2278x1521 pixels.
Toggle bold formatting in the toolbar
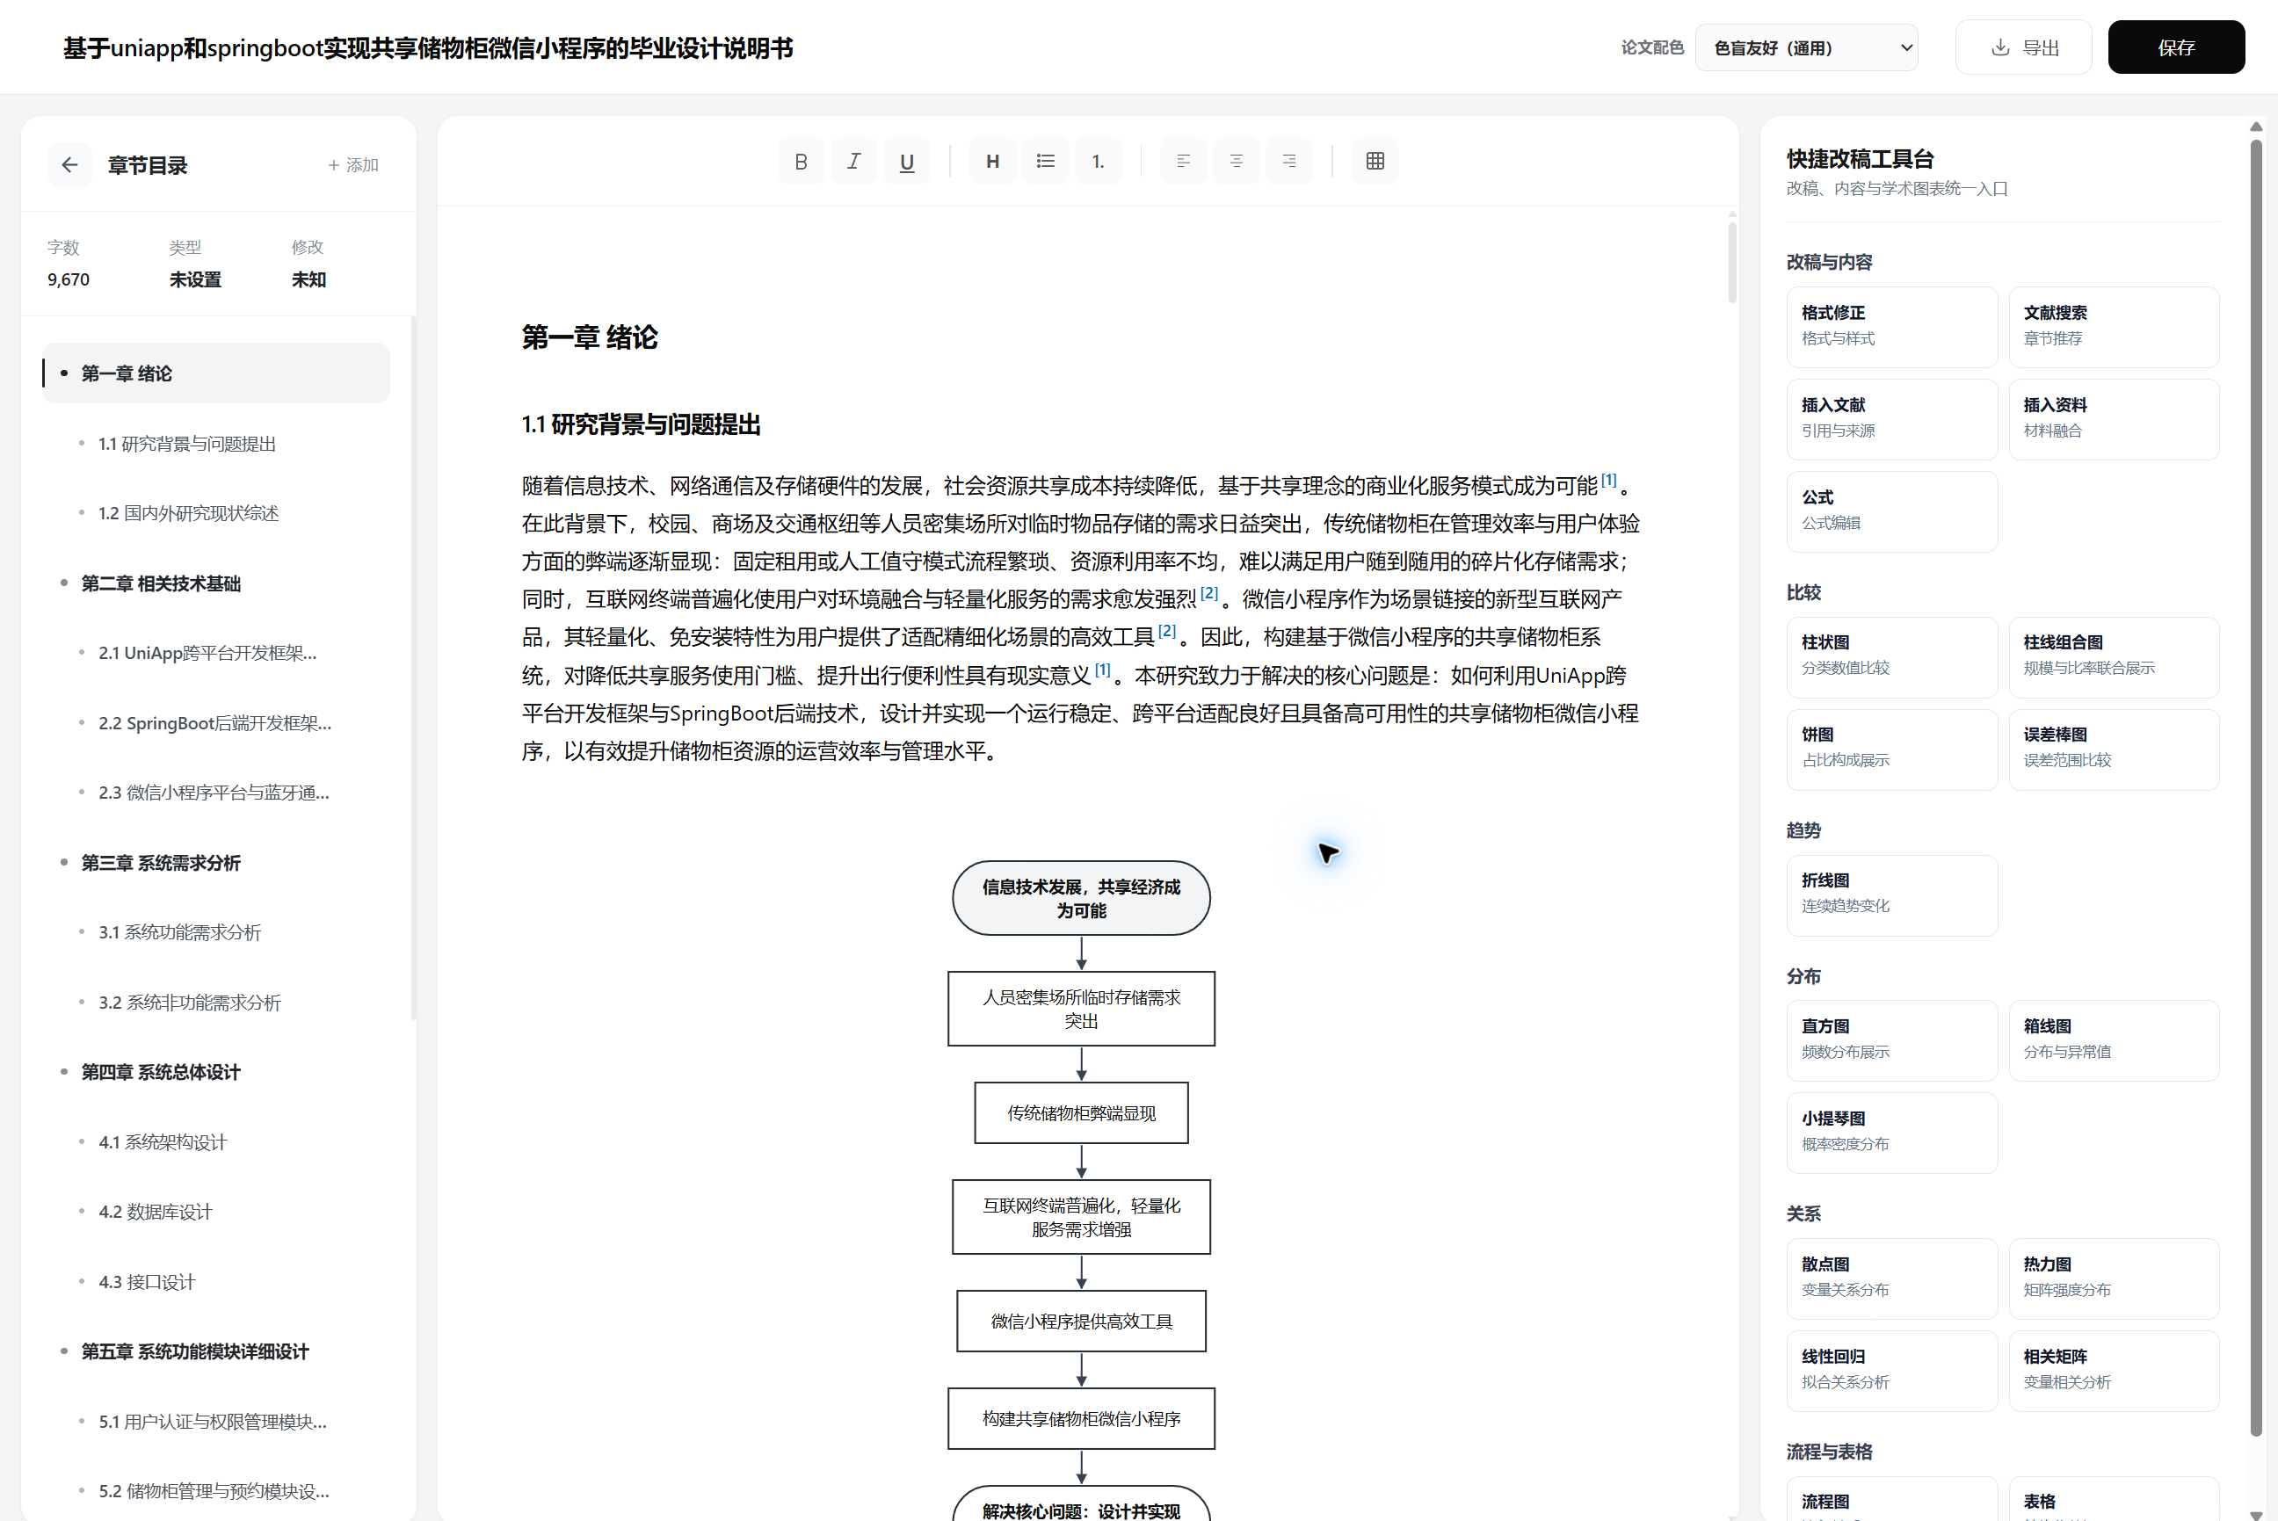(801, 161)
